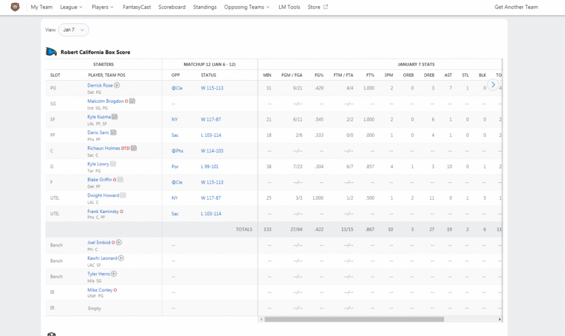Click the Robert California team logo
Screen dimensions: 565x336
point(51,52)
